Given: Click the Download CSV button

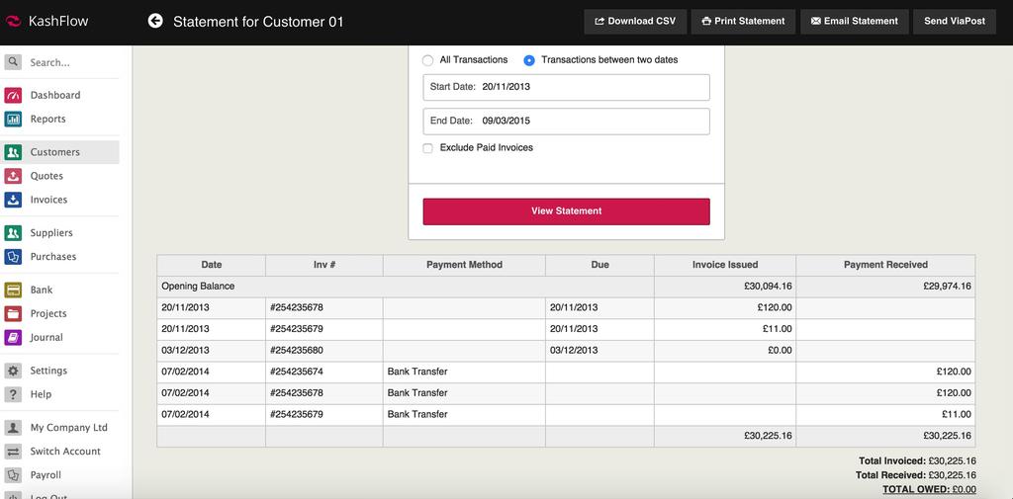Looking at the screenshot, I should pyautogui.click(x=634, y=21).
